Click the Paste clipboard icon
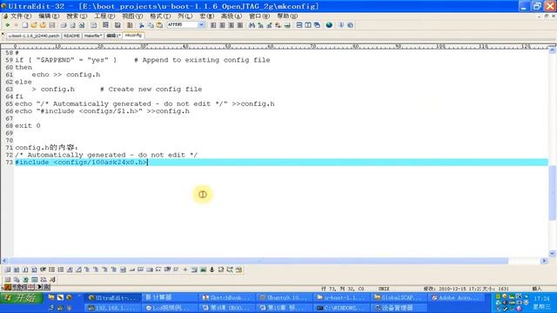 [159, 25]
